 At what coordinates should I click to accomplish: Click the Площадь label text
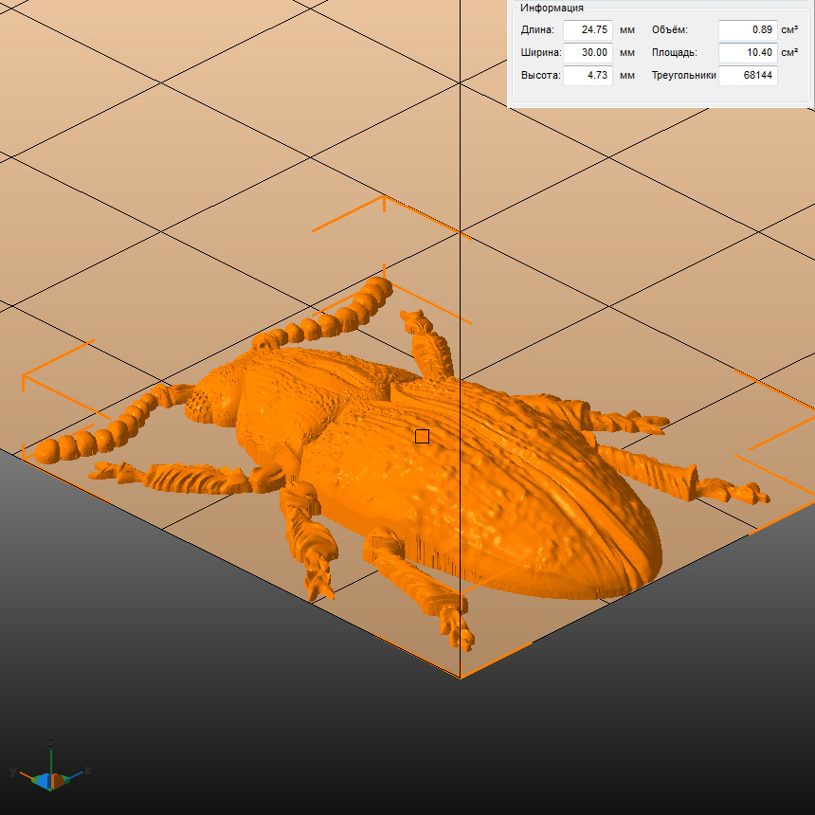tap(674, 53)
